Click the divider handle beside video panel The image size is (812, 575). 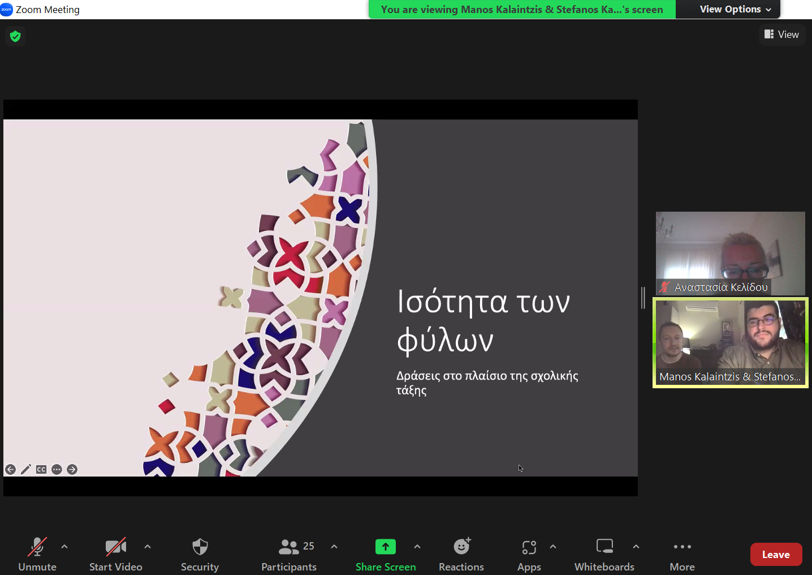click(643, 298)
